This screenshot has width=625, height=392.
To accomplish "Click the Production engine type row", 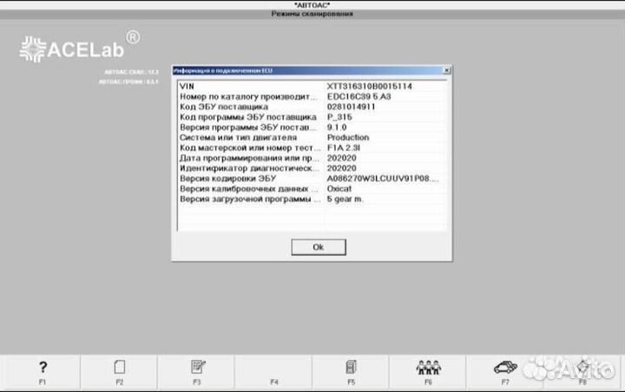I will point(311,137).
